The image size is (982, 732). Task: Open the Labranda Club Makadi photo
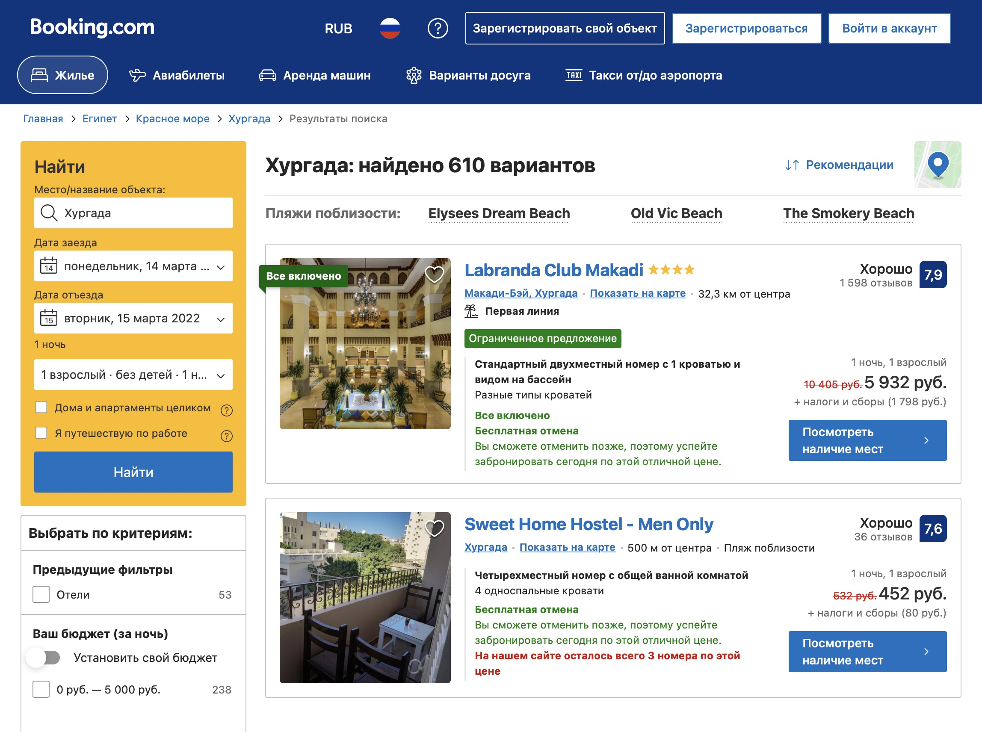click(365, 344)
